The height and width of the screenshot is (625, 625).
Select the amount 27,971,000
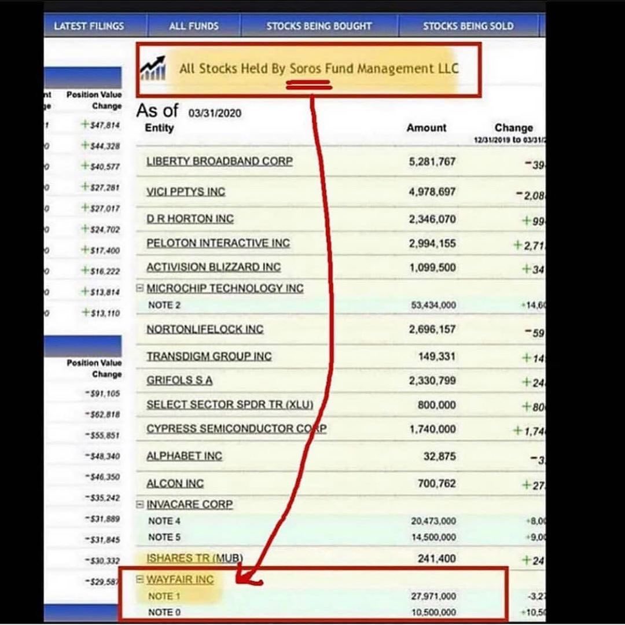click(x=433, y=596)
